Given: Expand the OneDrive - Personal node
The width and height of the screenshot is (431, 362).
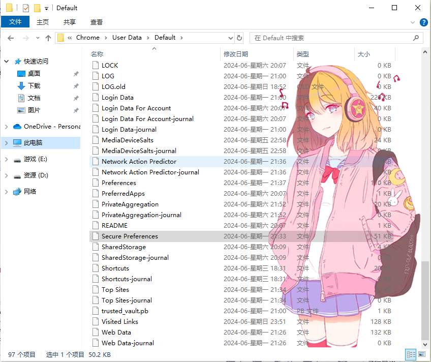Looking at the screenshot, I should (7, 127).
